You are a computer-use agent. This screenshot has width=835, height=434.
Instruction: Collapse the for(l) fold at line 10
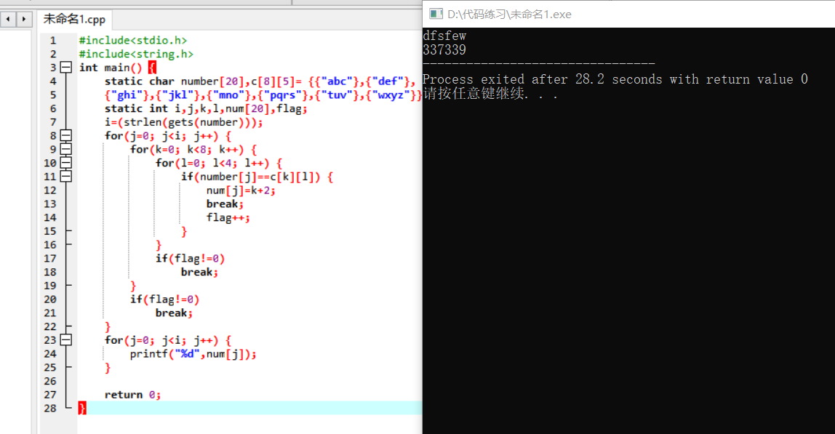pyautogui.click(x=66, y=163)
